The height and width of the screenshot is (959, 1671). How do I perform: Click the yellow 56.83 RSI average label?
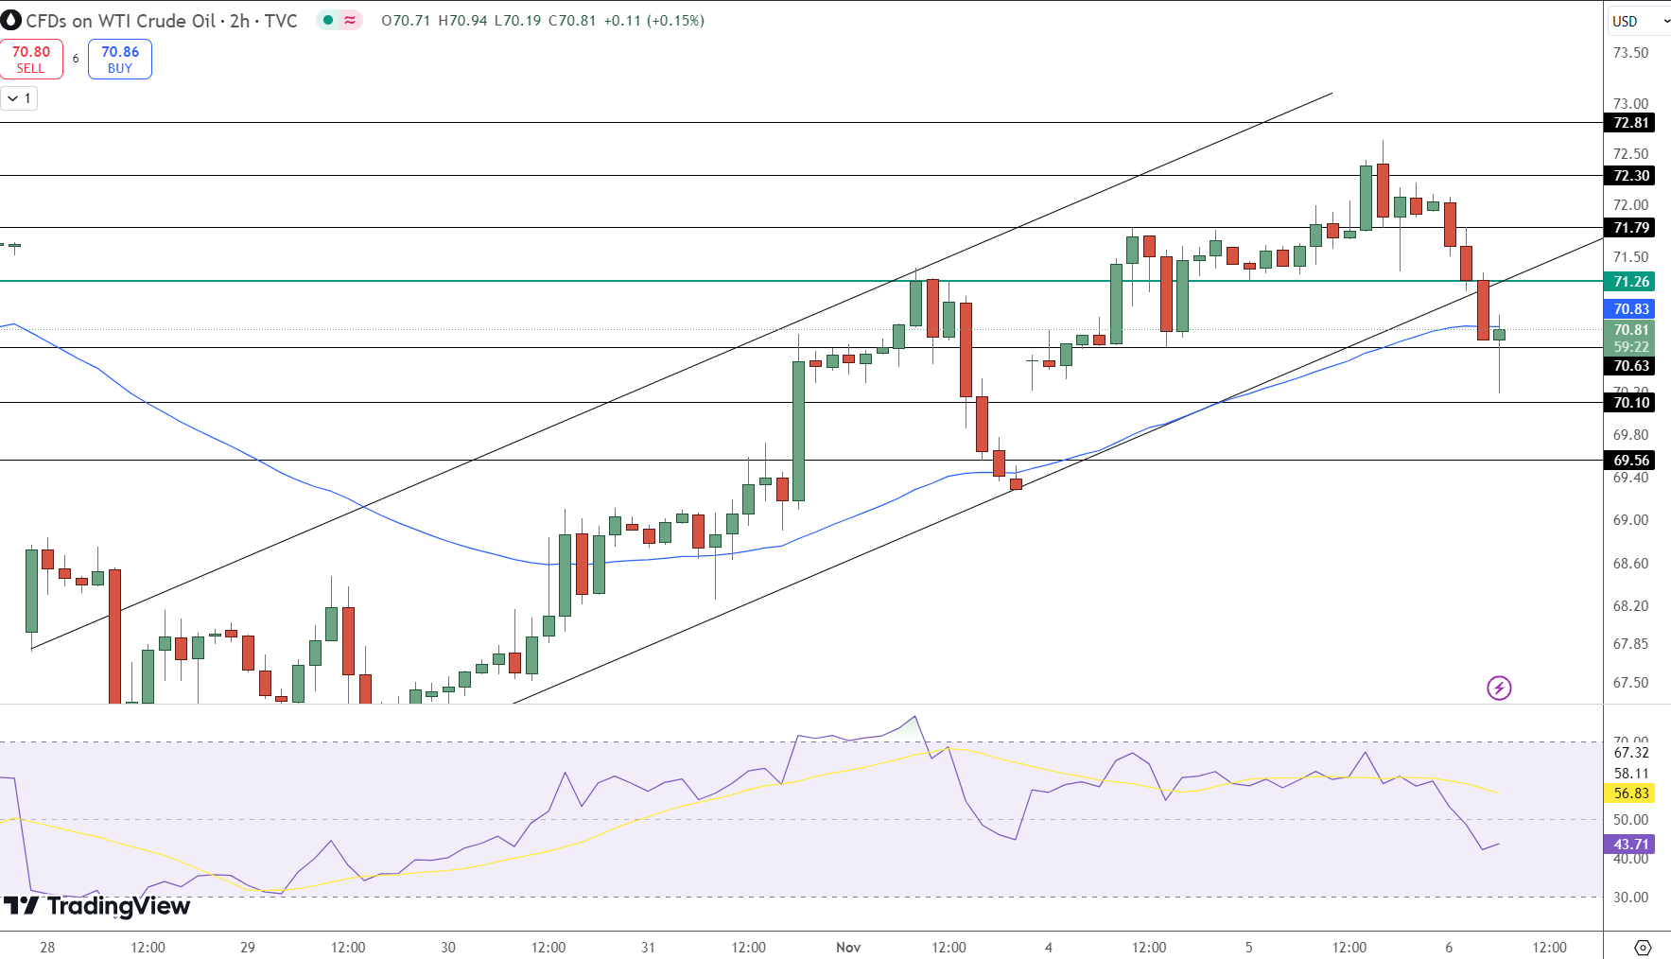pyautogui.click(x=1629, y=793)
